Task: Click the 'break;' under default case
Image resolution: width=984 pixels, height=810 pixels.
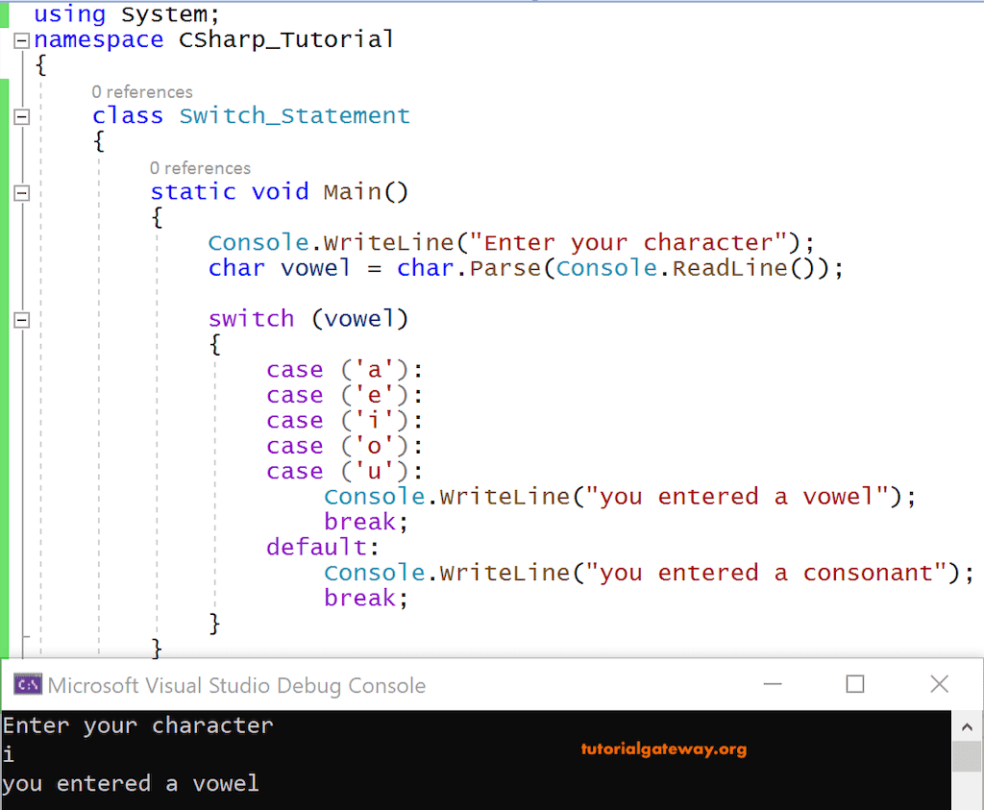Action: [x=366, y=598]
